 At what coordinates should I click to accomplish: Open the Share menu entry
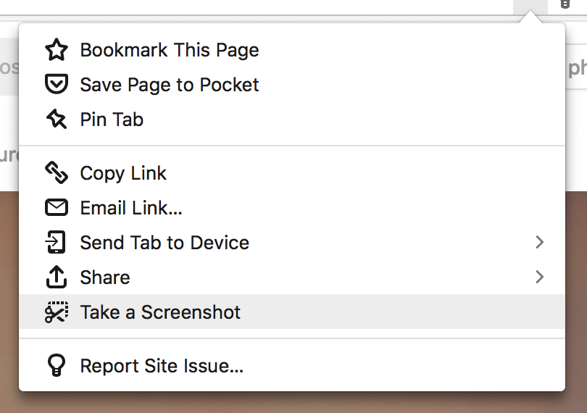[105, 278]
